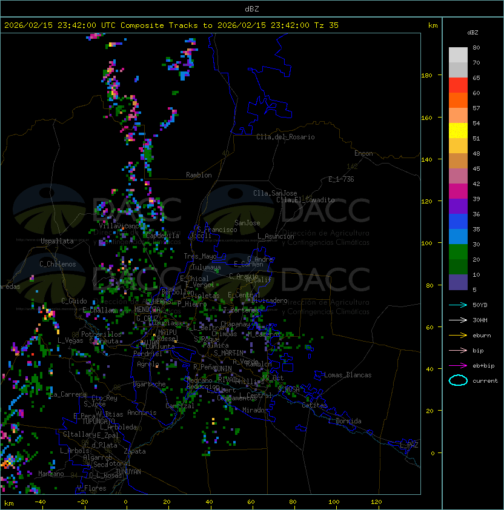The width and height of the screenshot is (504, 510).
Task: Click the Clla.del_Rosario map label
Action: click(x=285, y=137)
